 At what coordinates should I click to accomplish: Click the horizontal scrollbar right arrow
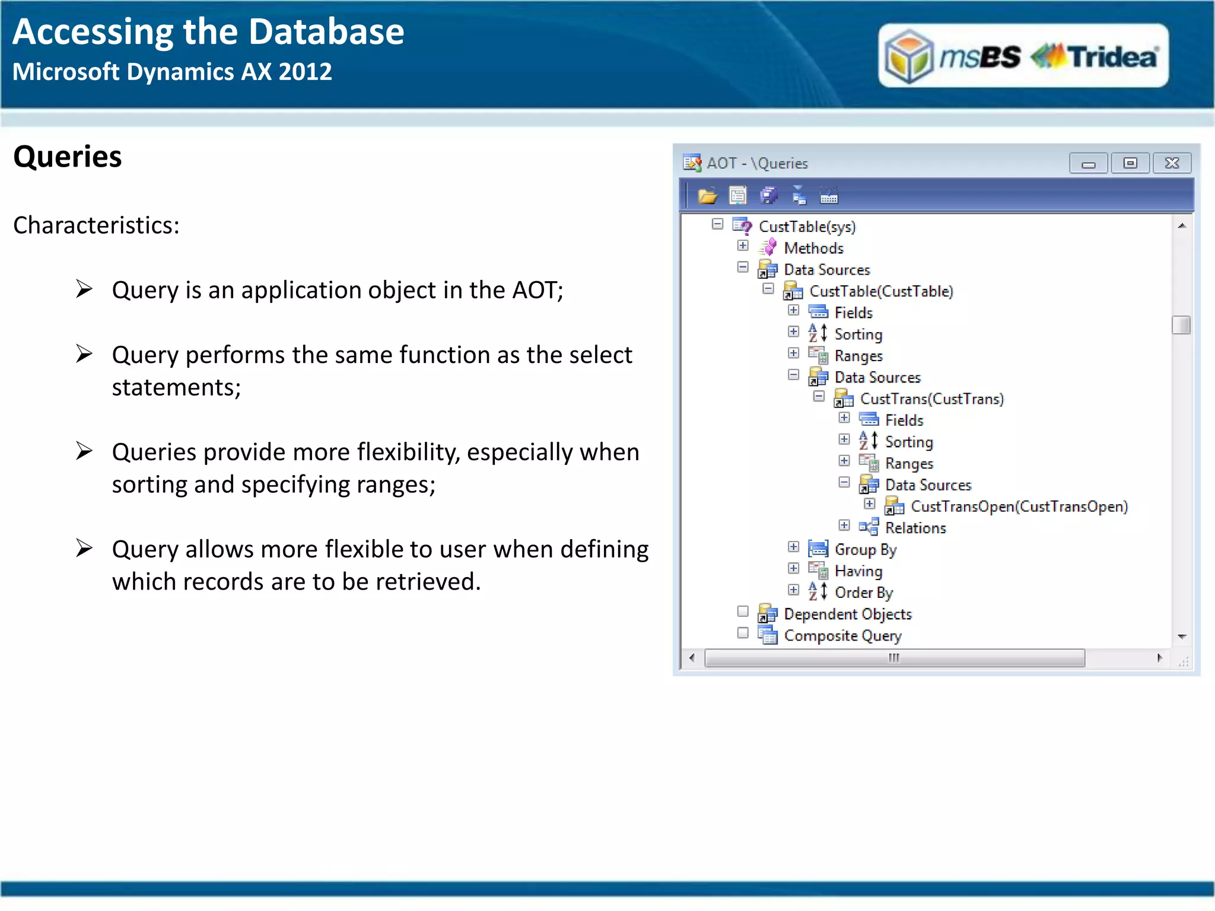tap(1160, 658)
